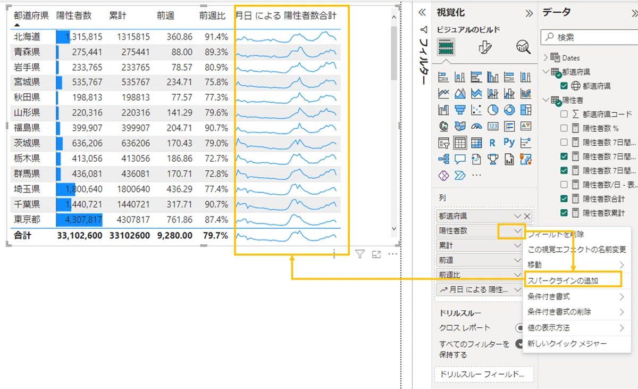Open the 移動 submenu
This screenshot has width=638, height=389.
click(578, 264)
